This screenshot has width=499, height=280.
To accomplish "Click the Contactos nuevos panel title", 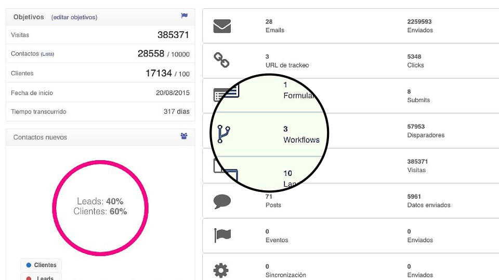I will tap(40, 137).
